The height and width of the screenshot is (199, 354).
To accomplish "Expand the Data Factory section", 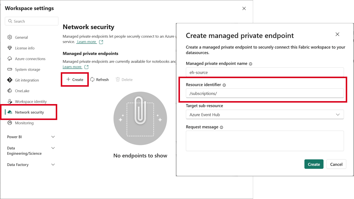I will pos(53,165).
